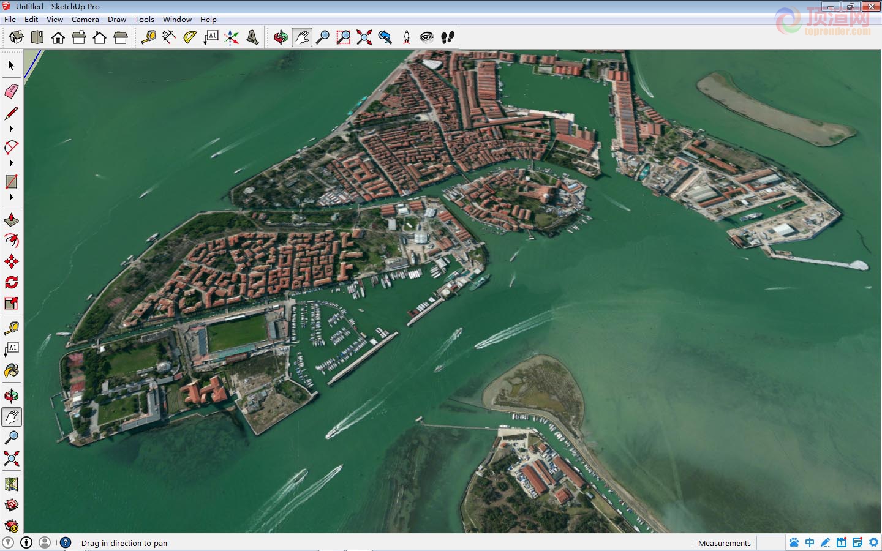882x551 pixels.
Task: Select the yellow Protractor tool
Action: [x=190, y=37]
